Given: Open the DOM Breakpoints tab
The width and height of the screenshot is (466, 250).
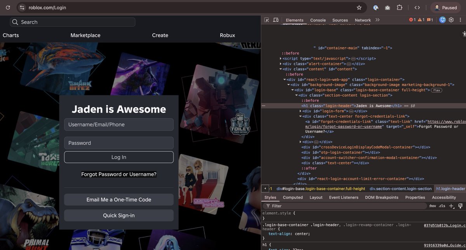Looking at the screenshot, I should coord(381,197).
